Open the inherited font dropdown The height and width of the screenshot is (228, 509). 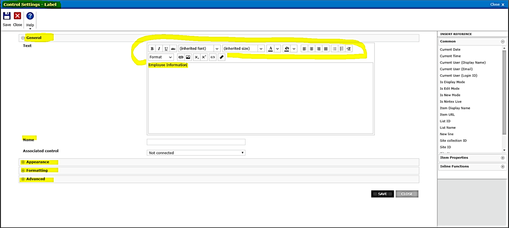pos(199,49)
